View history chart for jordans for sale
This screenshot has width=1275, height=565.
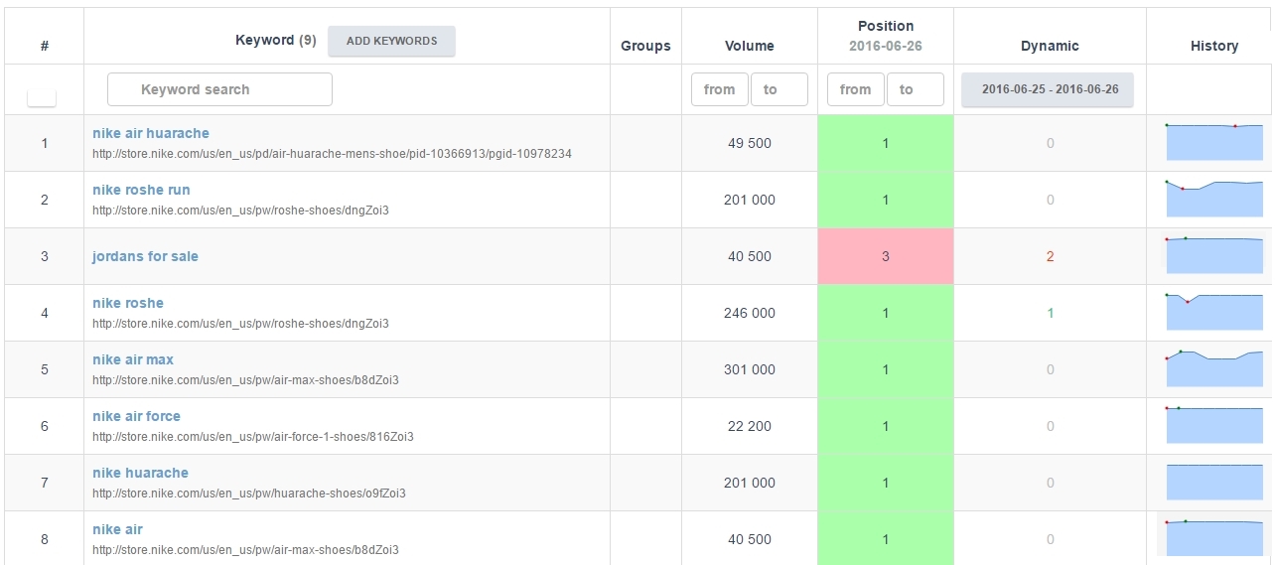1213,255
